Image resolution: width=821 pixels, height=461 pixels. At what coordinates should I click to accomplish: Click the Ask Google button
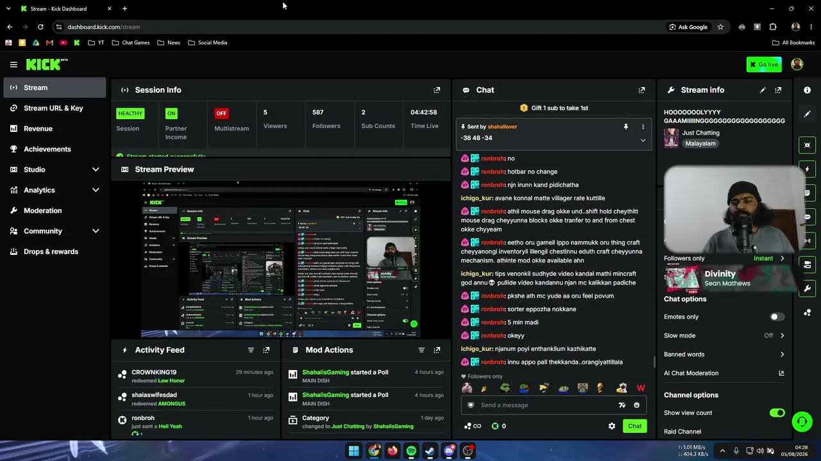click(688, 27)
